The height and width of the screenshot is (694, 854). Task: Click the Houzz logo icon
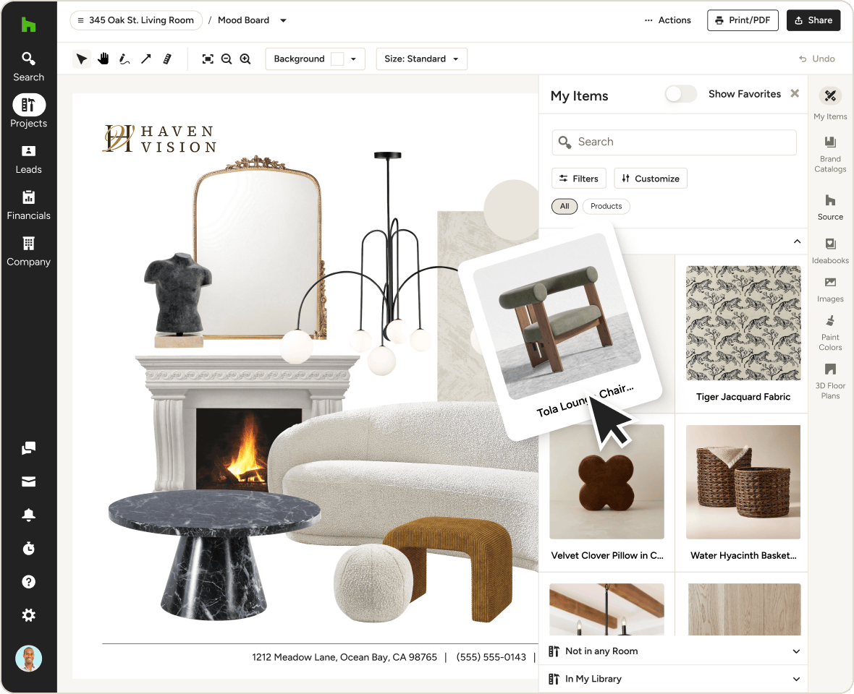(x=28, y=25)
